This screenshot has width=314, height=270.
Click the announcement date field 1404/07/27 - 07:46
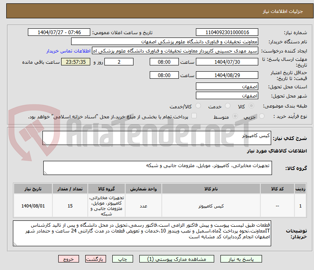tap(59, 32)
